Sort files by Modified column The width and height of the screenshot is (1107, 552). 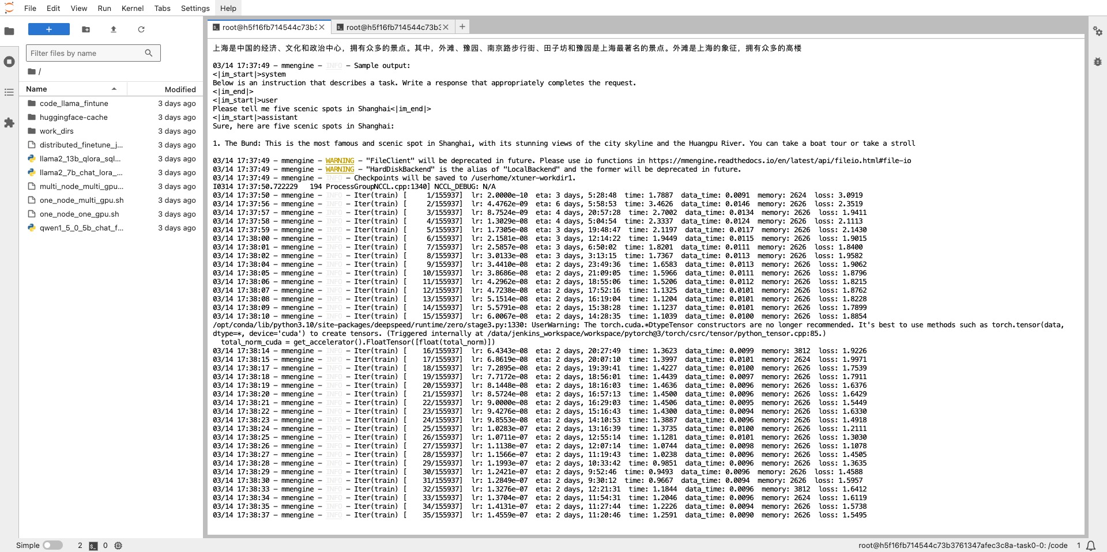point(180,89)
